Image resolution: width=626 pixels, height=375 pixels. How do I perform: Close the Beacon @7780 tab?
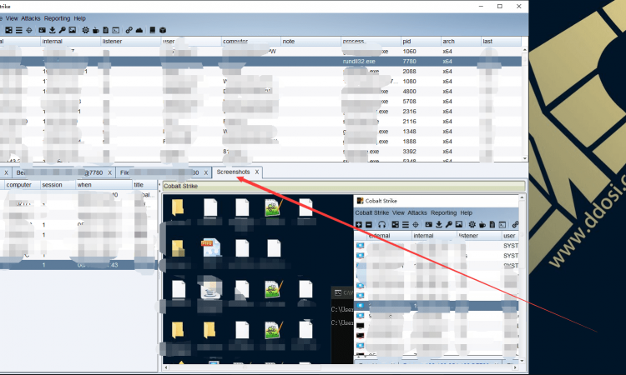(110, 172)
